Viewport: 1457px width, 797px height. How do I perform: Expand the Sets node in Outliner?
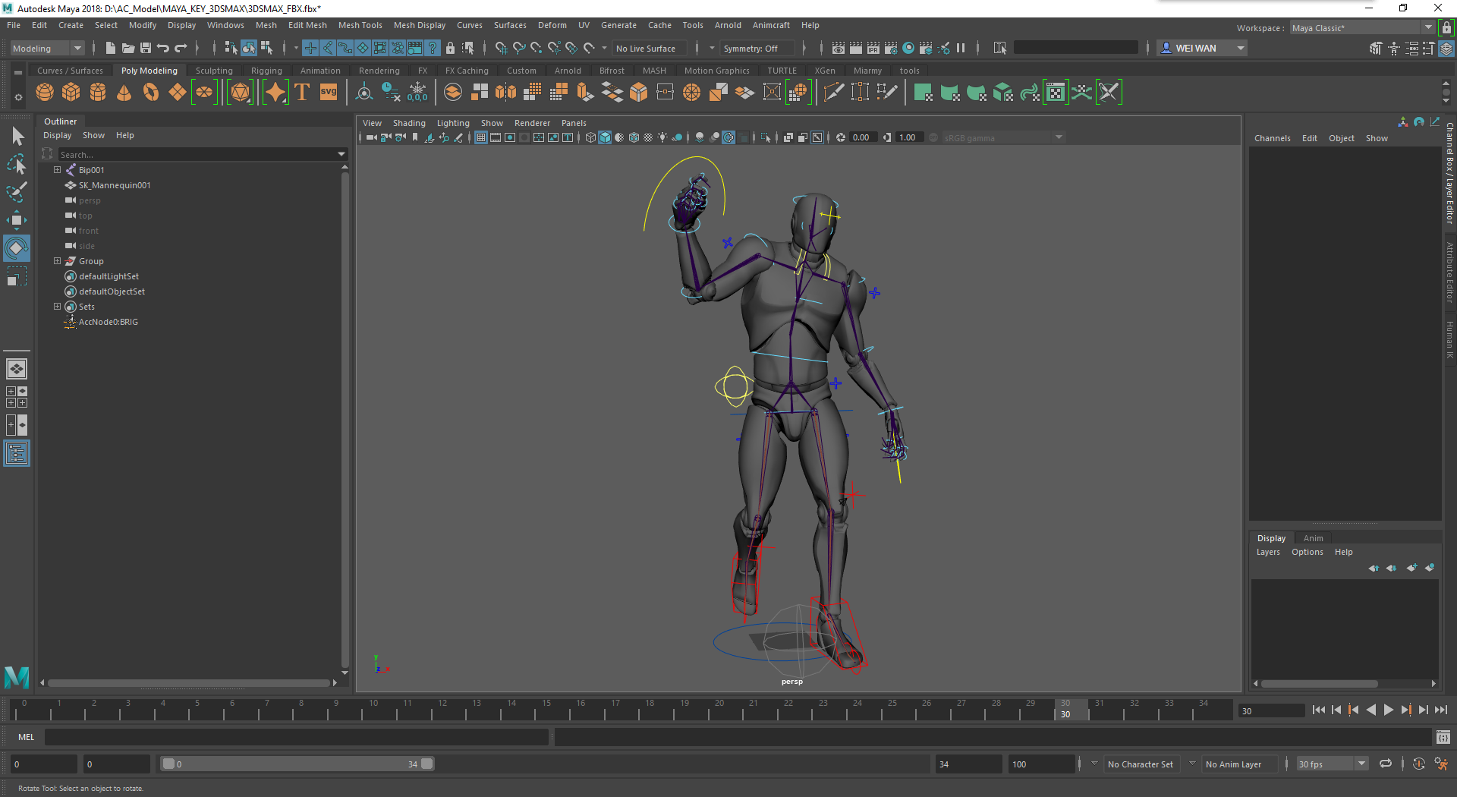(x=57, y=307)
